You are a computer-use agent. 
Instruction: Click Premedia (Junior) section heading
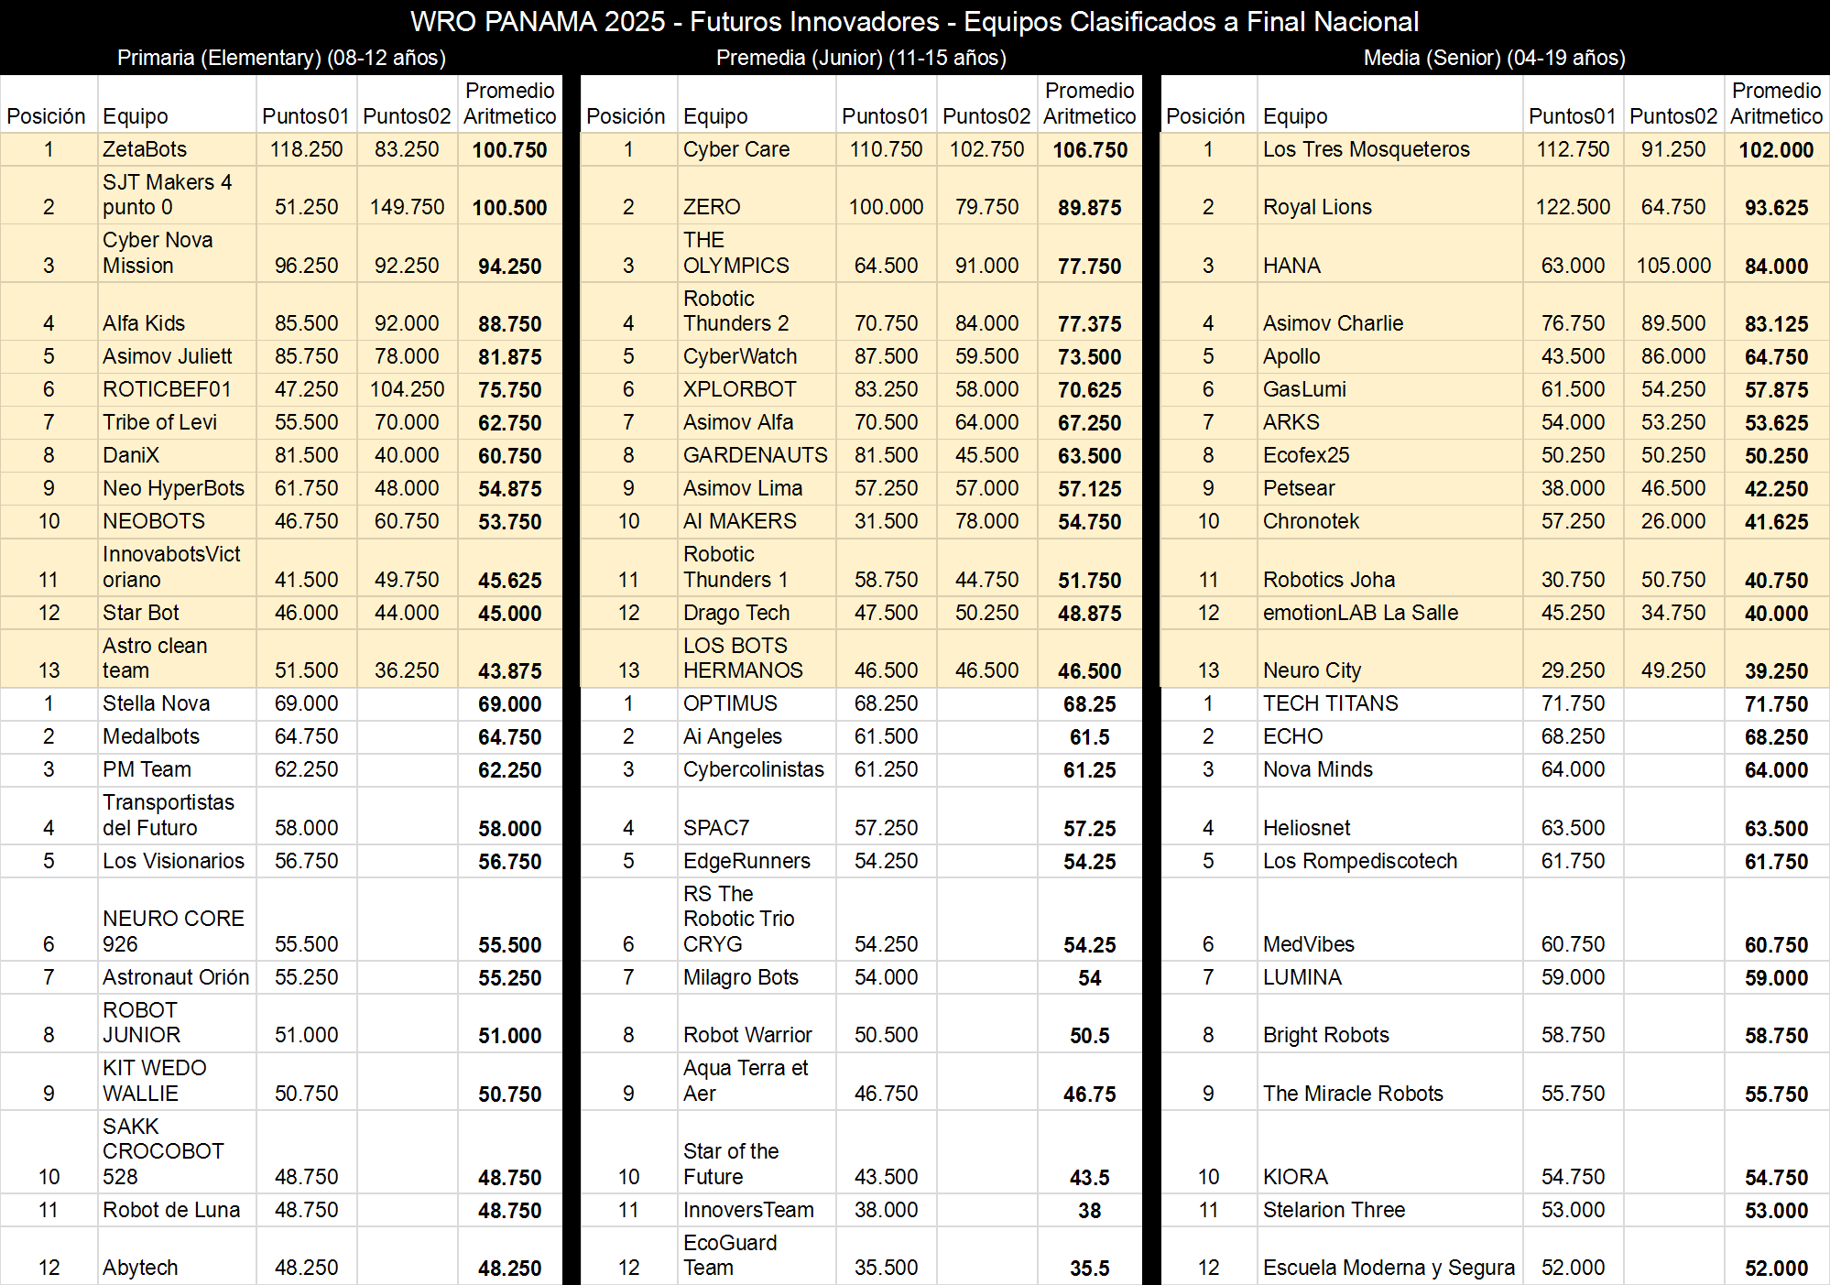tap(861, 58)
